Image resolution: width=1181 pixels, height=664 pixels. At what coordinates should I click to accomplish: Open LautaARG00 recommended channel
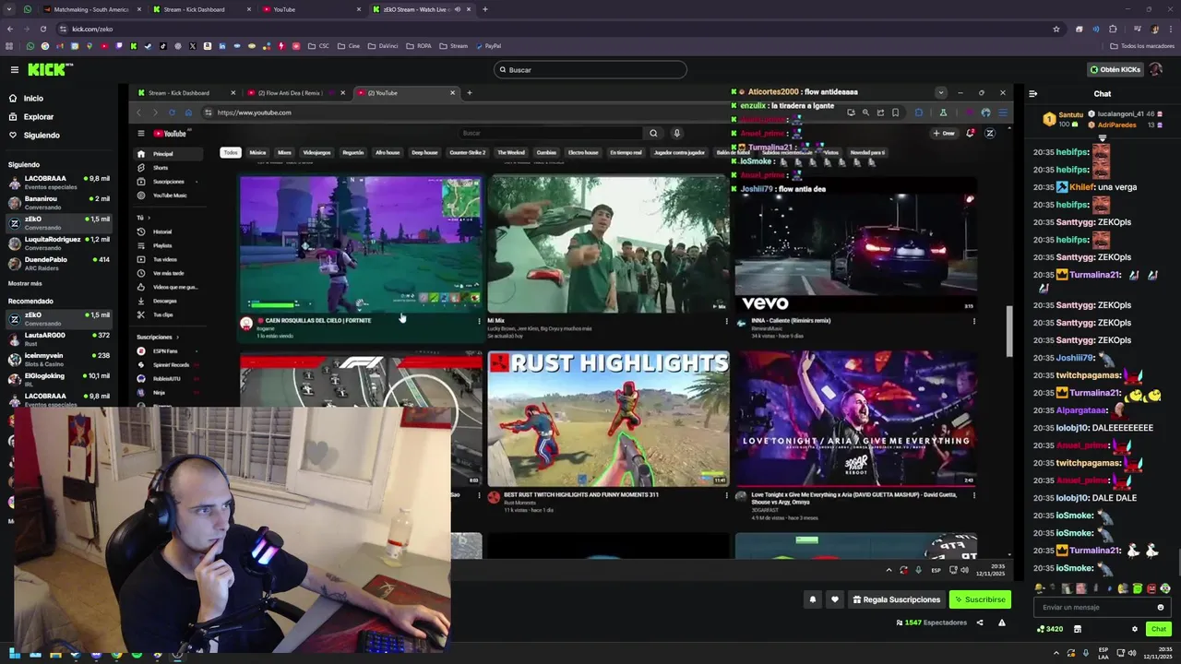(57, 338)
